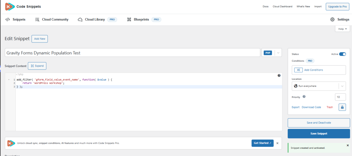Click the shuffle icon in Add Conditions
This screenshot has width=352, height=156.
click(298, 70)
